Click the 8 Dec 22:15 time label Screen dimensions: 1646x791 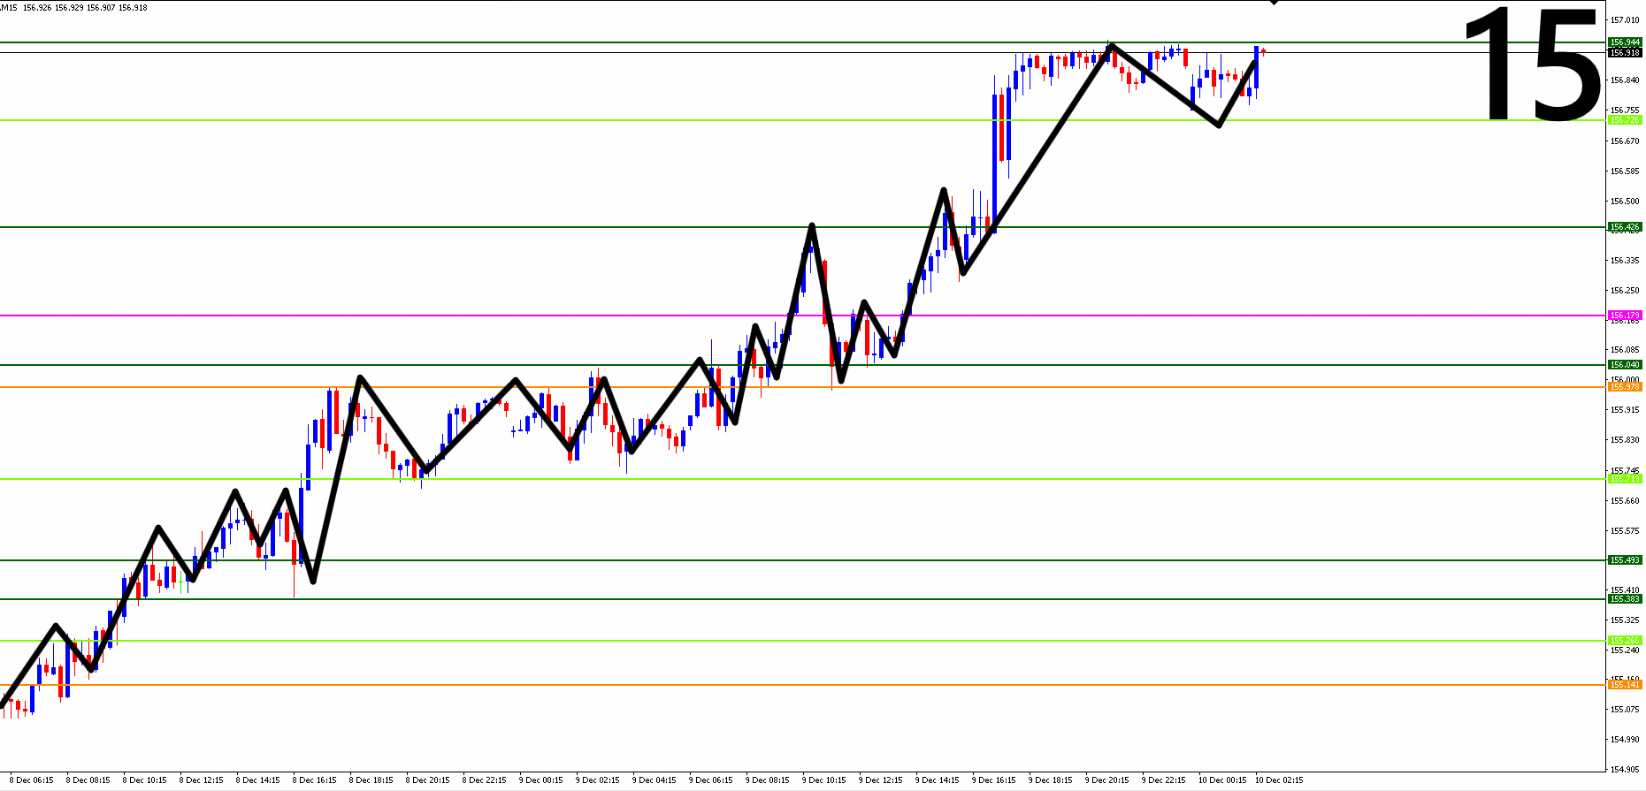pyautogui.click(x=485, y=780)
